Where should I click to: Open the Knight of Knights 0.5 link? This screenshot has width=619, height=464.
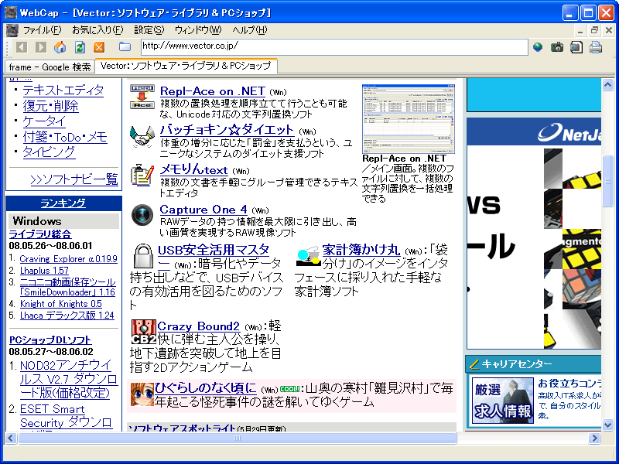(61, 304)
